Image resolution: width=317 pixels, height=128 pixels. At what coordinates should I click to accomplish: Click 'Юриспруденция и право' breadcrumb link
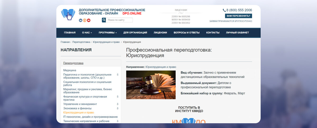coord(106,42)
